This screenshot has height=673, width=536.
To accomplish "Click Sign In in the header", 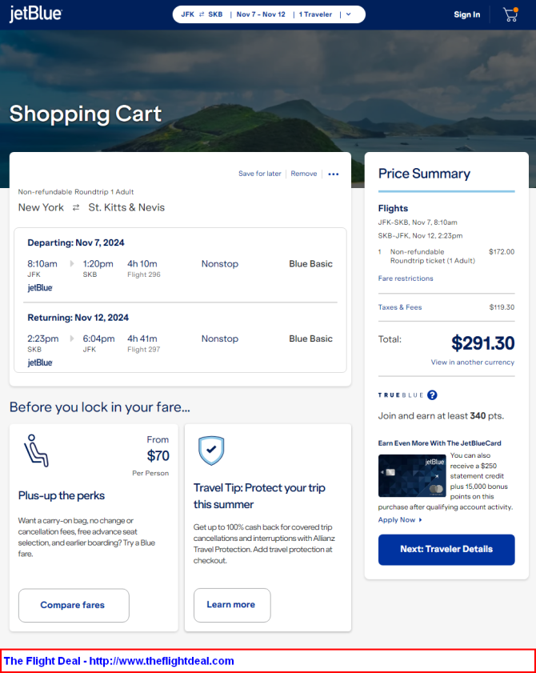I will point(467,14).
